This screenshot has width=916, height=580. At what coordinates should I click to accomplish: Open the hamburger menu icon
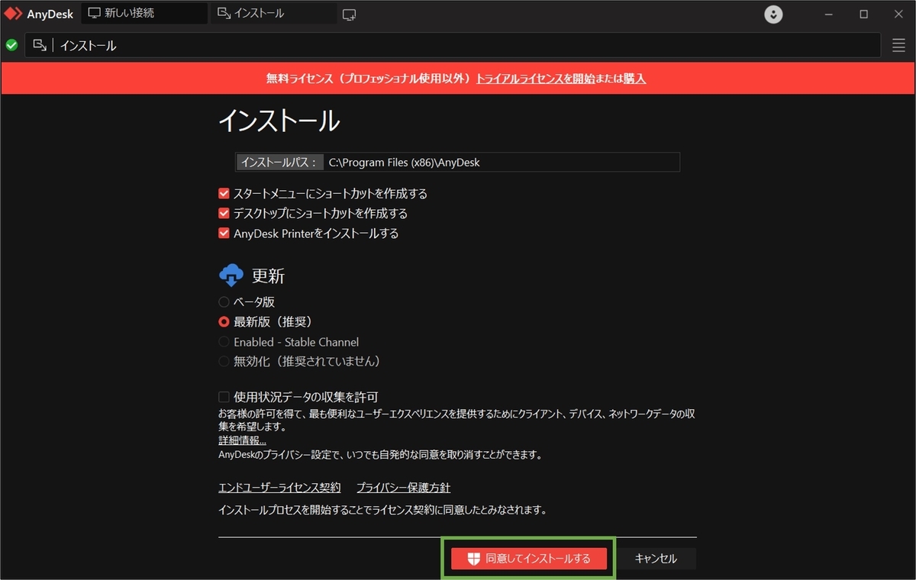pyautogui.click(x=898, y=45)
